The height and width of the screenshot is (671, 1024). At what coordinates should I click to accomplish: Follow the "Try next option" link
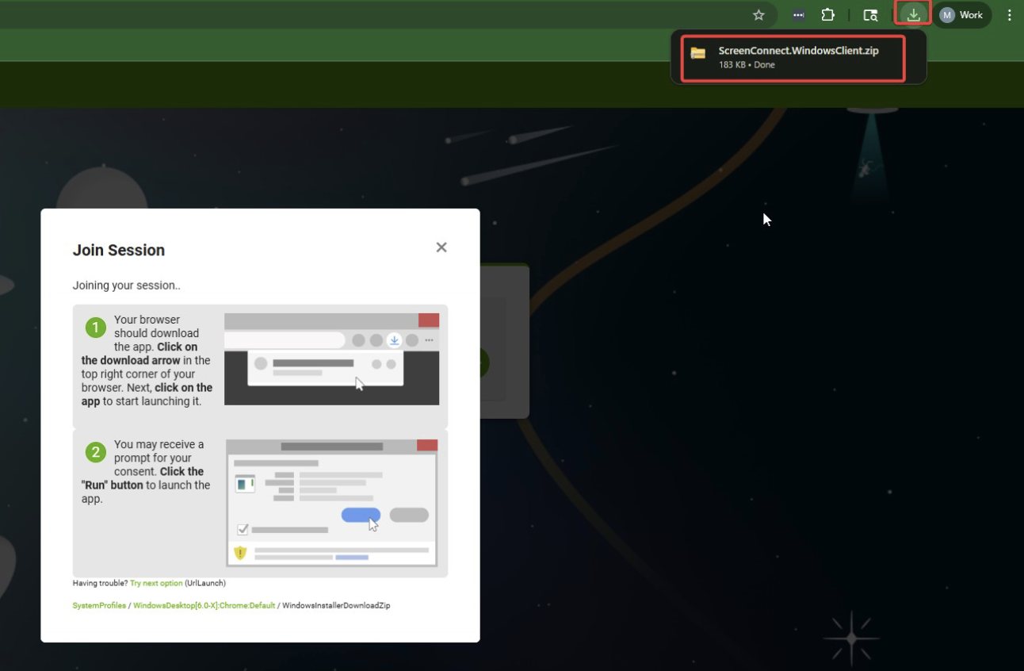[x=156, y=582]
